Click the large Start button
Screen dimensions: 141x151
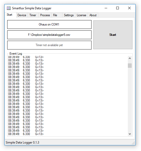(x=113, y=35)
